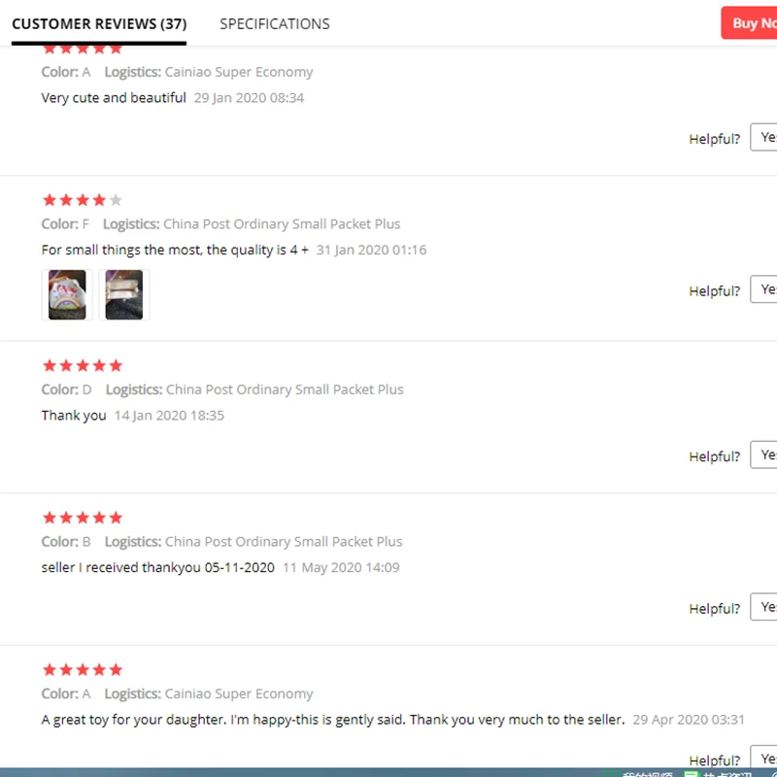Screen dimensions: 777x777
Task: Click the middle star above "Very cute and beautiful"
Action: click(83, 50)
